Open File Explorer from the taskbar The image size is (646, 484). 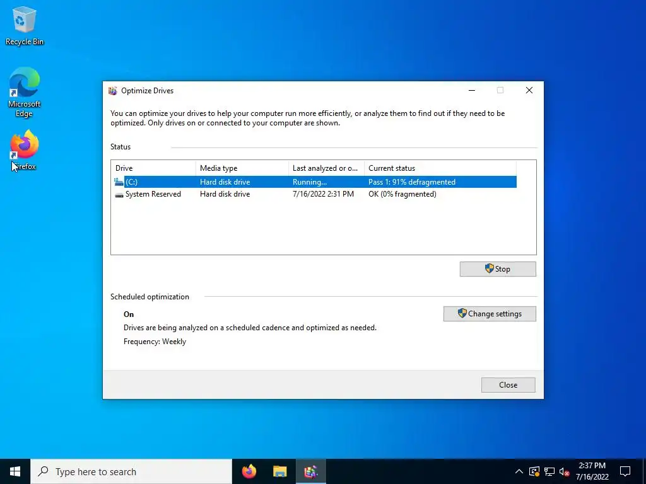click(279, 471)
